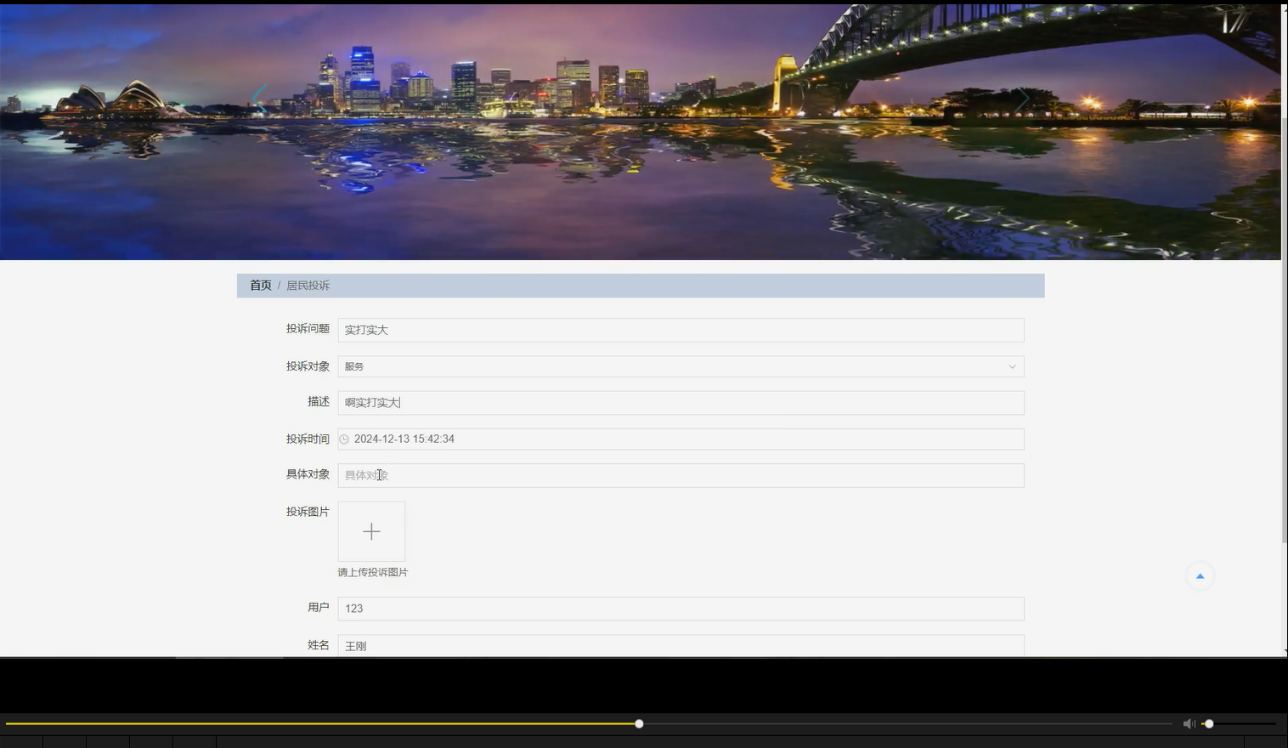1288x748 pixels.
Task: Click the video progress slider handle
Action: (x=638, y=723)
